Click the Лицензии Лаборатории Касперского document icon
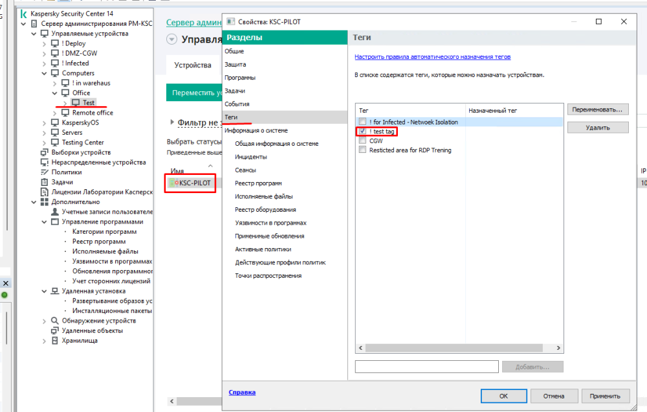Viewport: 647px width, 412px height. click(45, 192)
